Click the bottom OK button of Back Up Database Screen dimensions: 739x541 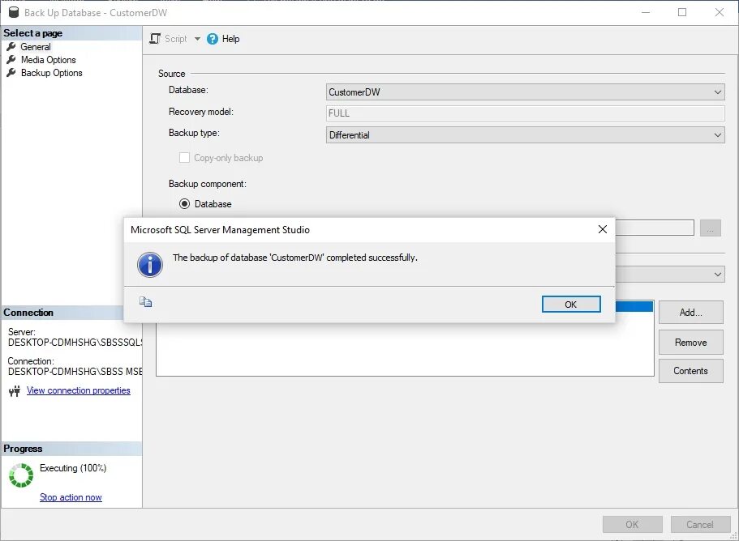[633, 525]
